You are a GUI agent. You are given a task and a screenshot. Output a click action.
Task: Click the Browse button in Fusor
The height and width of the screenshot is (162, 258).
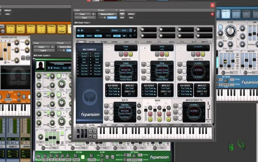click(x=115, y=30)
